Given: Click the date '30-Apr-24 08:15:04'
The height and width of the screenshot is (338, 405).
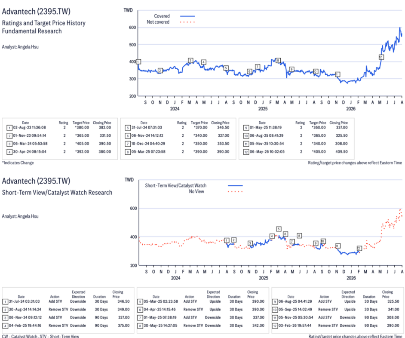Looking at the screenshot, I should tap(29, 152).
